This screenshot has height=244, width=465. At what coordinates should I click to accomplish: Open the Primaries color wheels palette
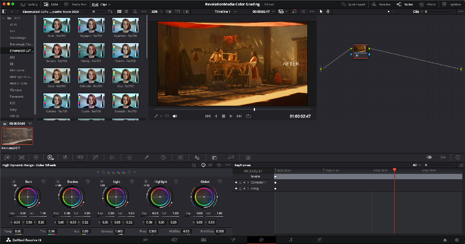point(36,158)
